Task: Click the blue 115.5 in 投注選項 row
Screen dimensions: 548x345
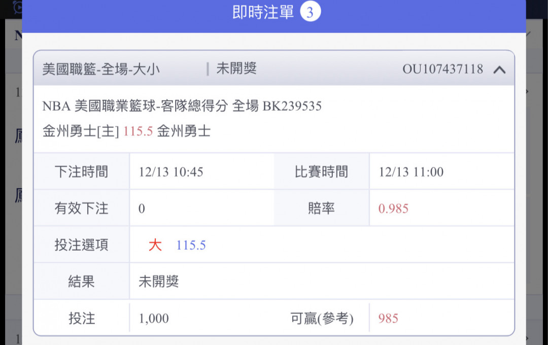Action: coord(191,246)
